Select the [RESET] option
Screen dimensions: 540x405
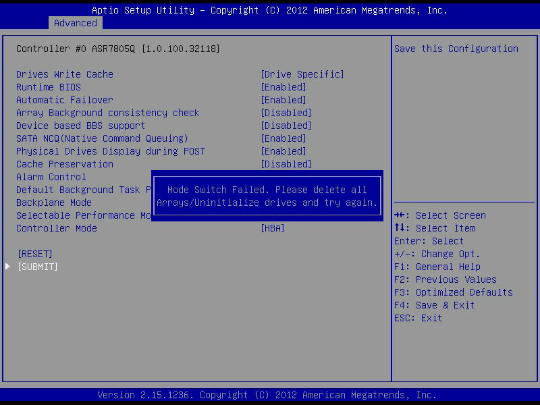35,254
